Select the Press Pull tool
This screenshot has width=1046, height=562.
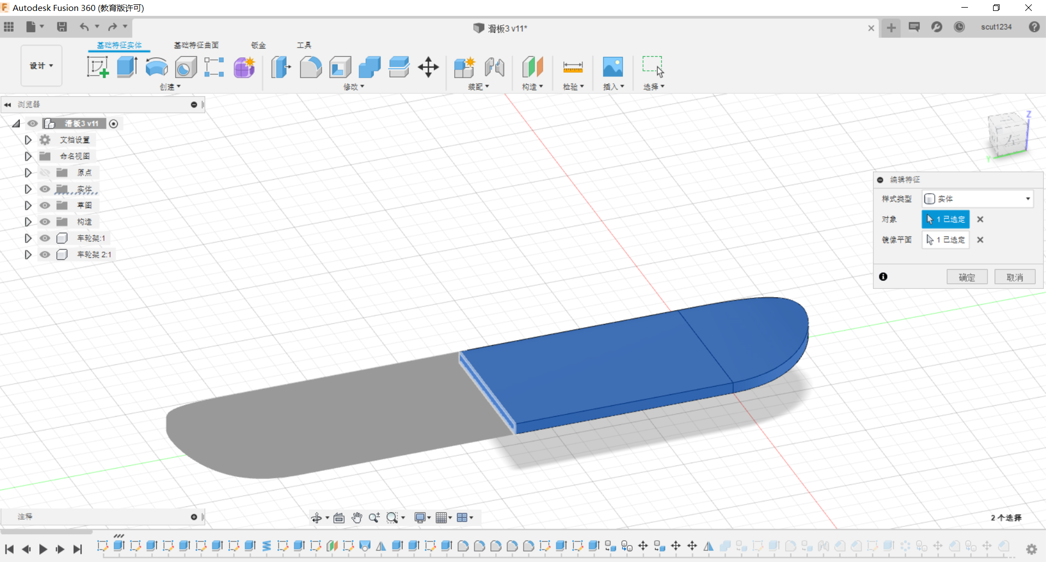(x=281, y=67)
